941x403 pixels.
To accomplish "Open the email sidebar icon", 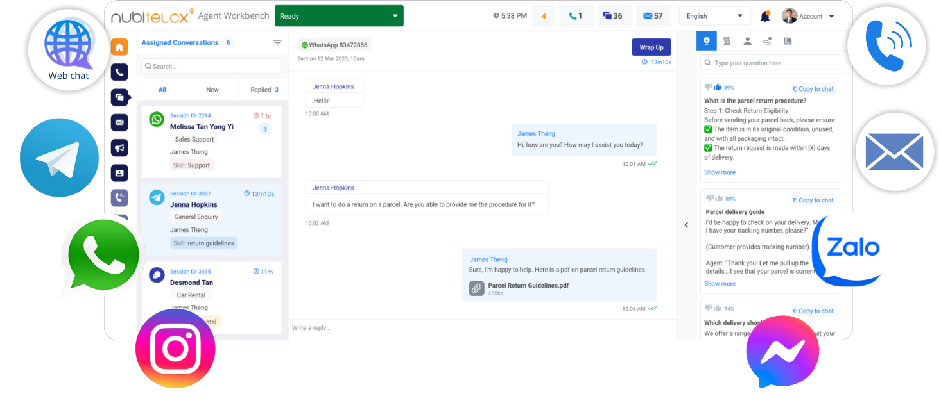I will point(119,122).
